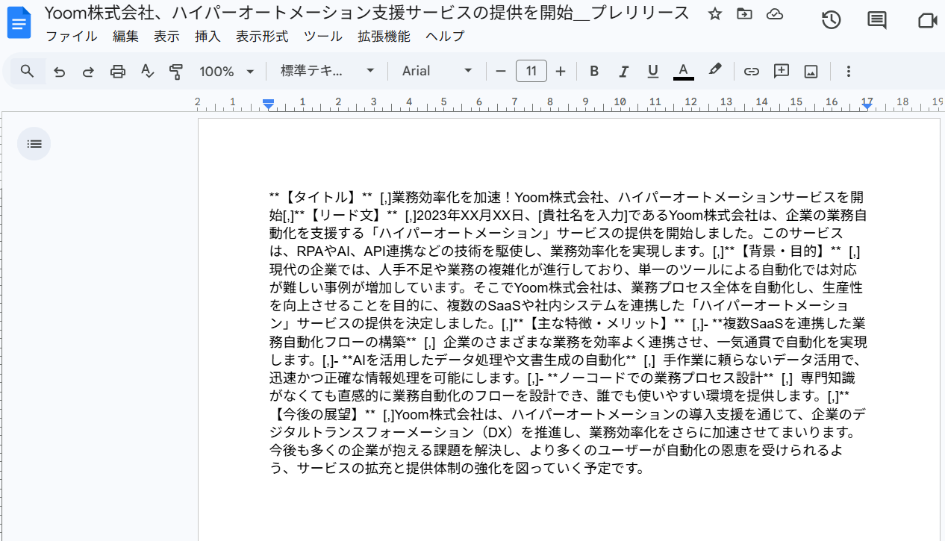Viewport: 945px width, 541px height.
Task: Click text 【リード文】 in document
Action: click(x=345, y=216)
